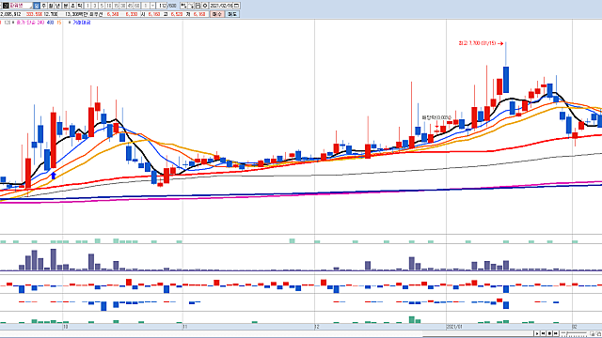Screen dimensions: 602x338
Task: Click the rewind button in replay controls
Action: [x=544, y=333]
